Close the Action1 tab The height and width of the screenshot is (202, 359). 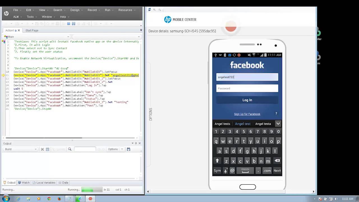point(19,30)
